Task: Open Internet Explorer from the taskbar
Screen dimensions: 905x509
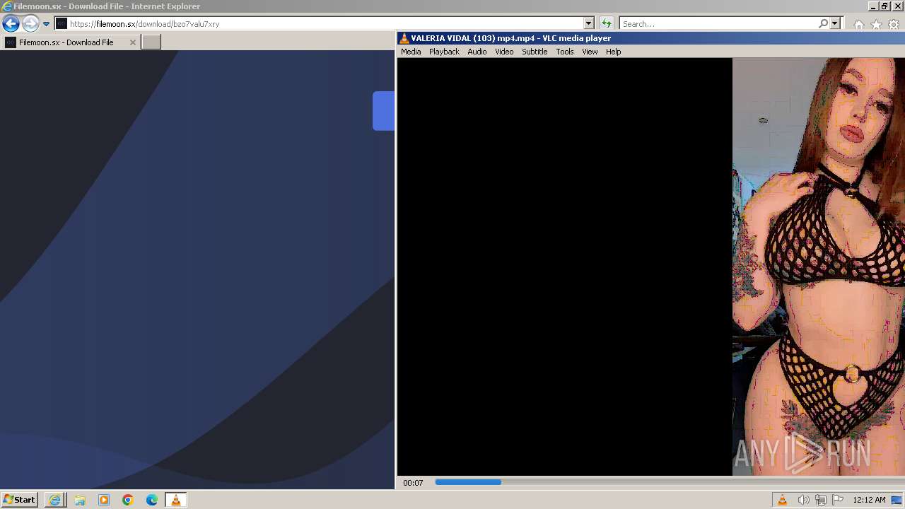Action: 55,500
